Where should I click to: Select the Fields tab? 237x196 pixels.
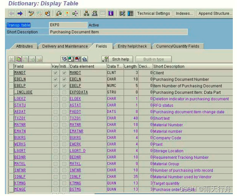[x=101, y=46]
